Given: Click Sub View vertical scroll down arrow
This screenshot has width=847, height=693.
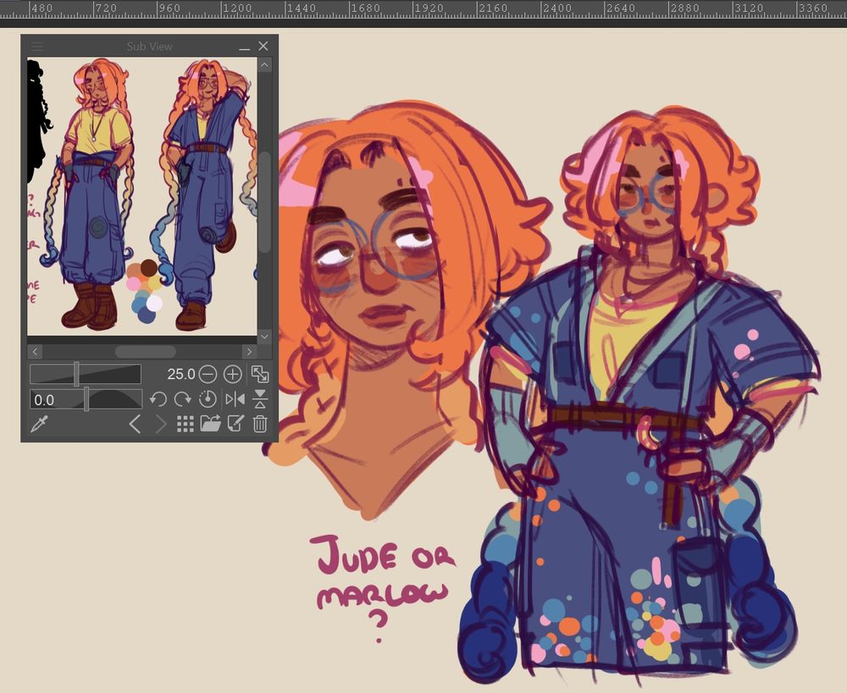Looking at the screenshot, I should (264, 336).
